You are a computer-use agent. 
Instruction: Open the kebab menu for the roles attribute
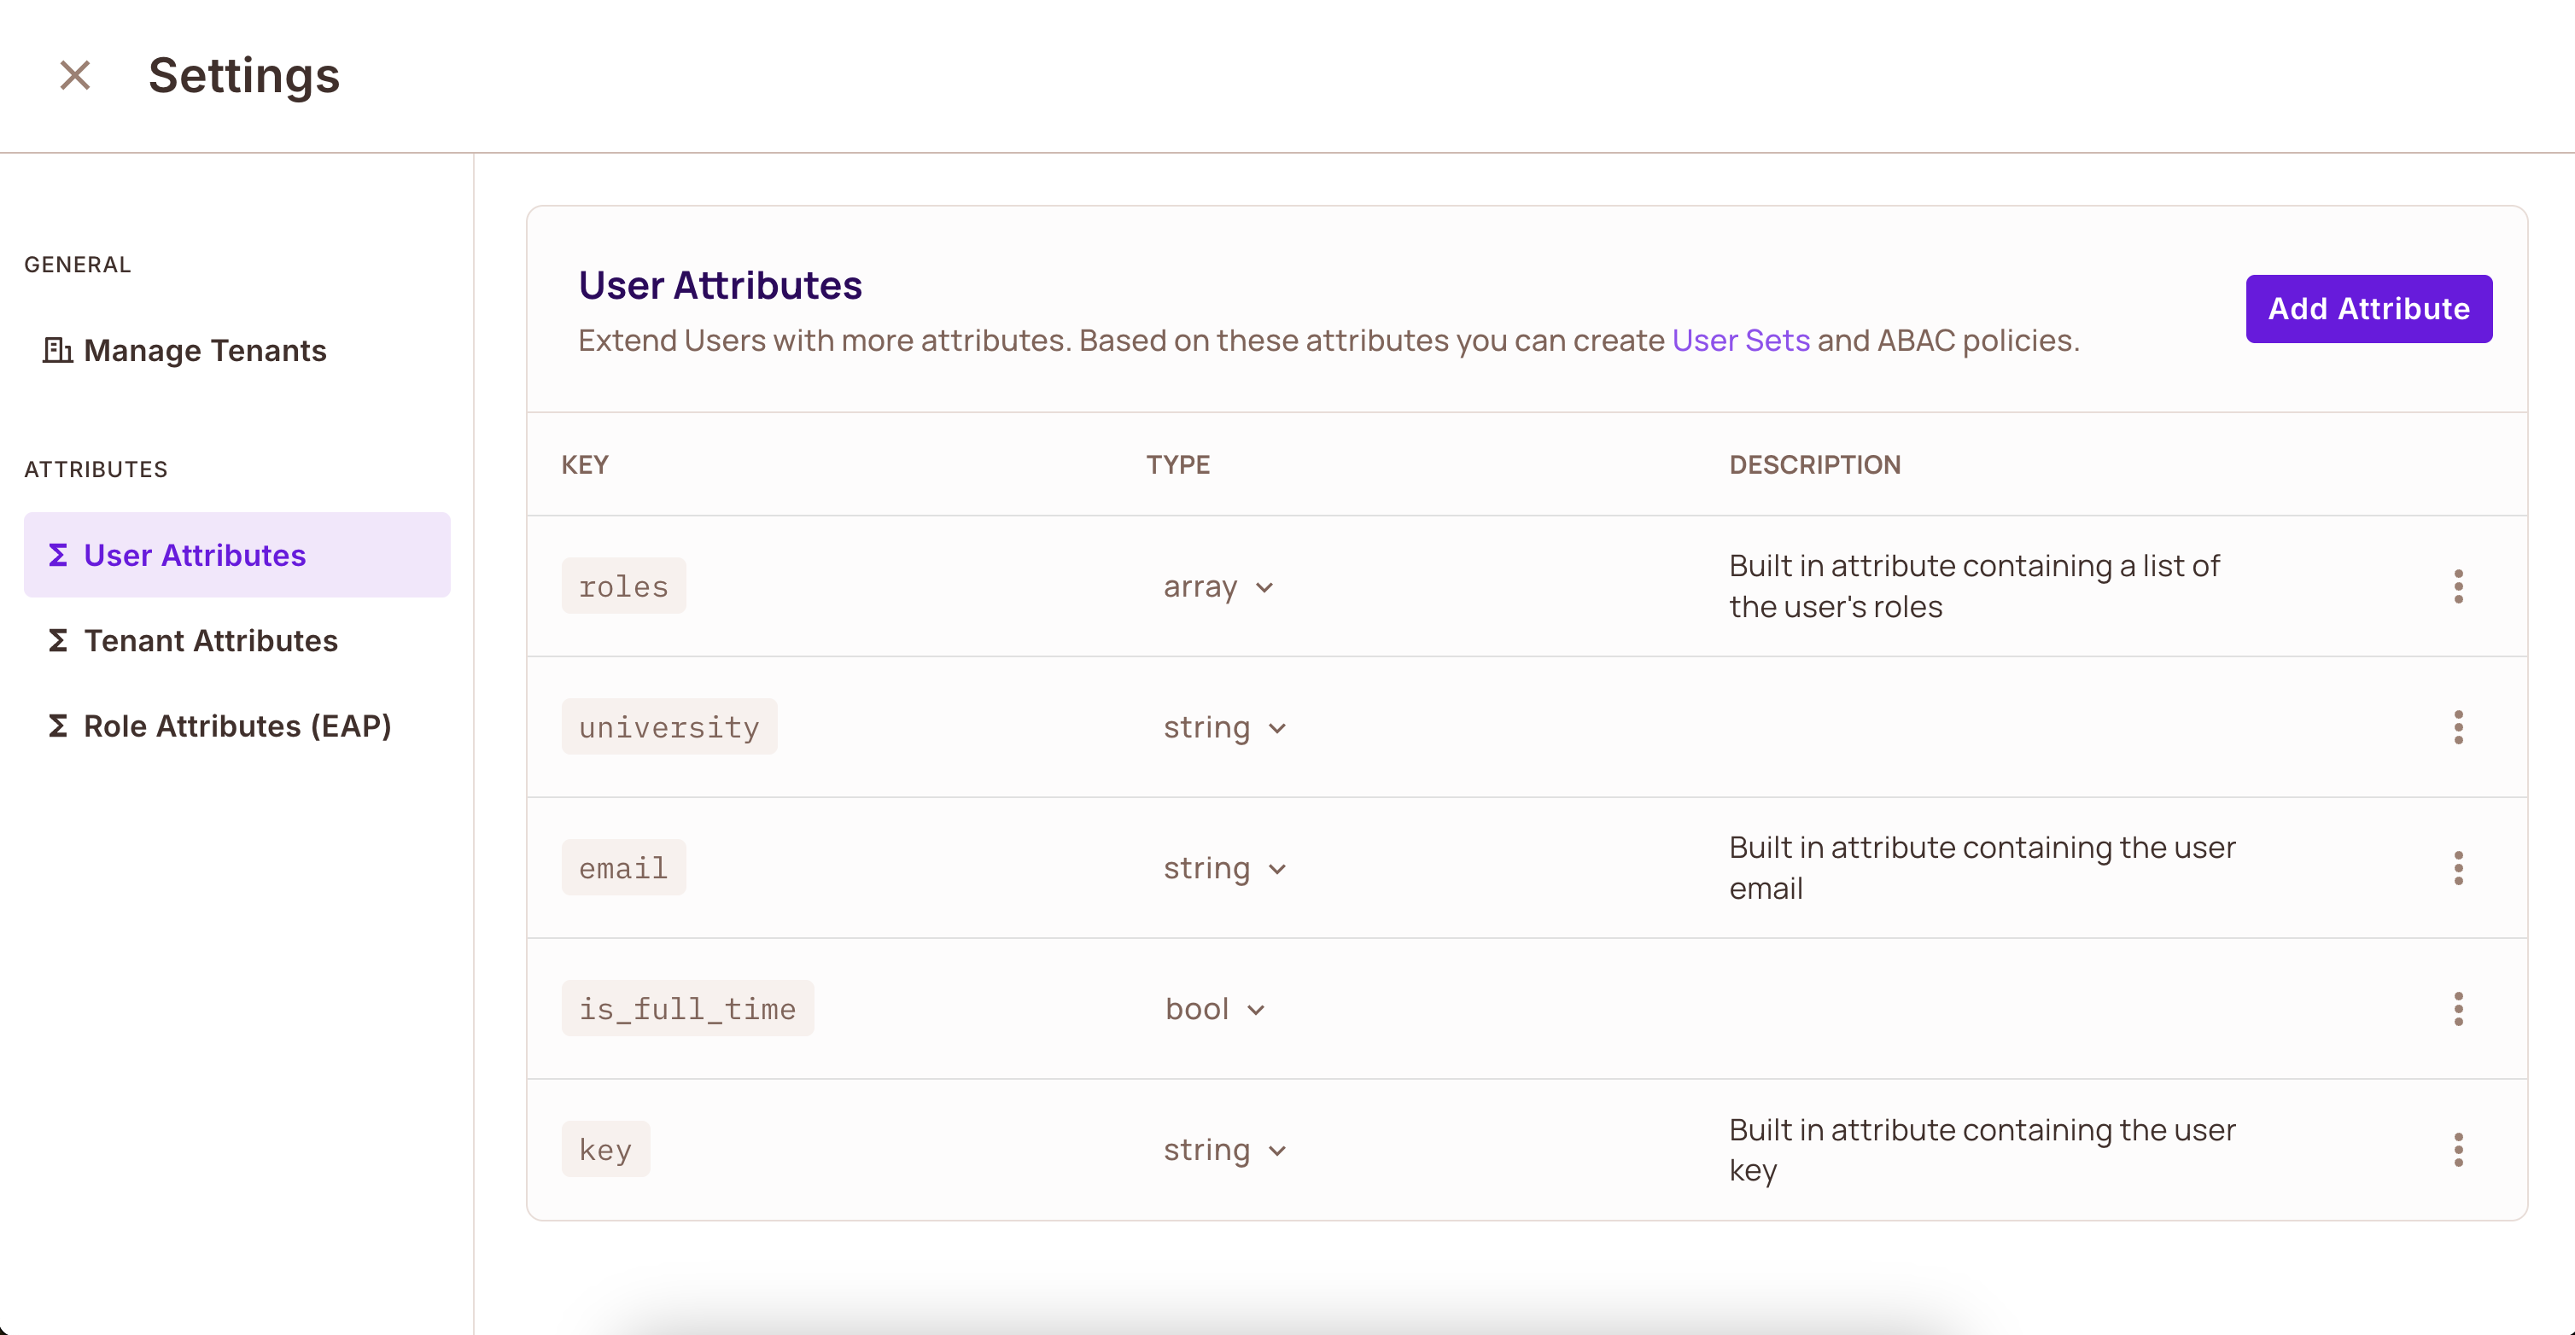click(x=2459, y=586)
